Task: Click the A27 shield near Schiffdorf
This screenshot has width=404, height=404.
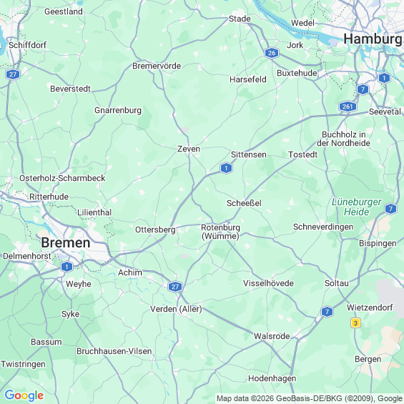Action: click(x=13, y=74)
